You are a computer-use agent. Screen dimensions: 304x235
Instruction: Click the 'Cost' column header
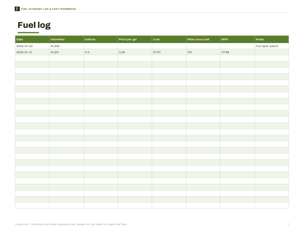point(169,40)
